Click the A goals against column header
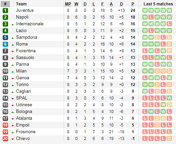 click(x=111, y=4)
